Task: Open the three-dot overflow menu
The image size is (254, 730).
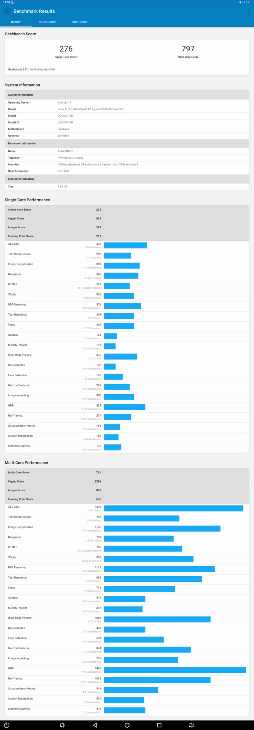Action: coord(248,11)
